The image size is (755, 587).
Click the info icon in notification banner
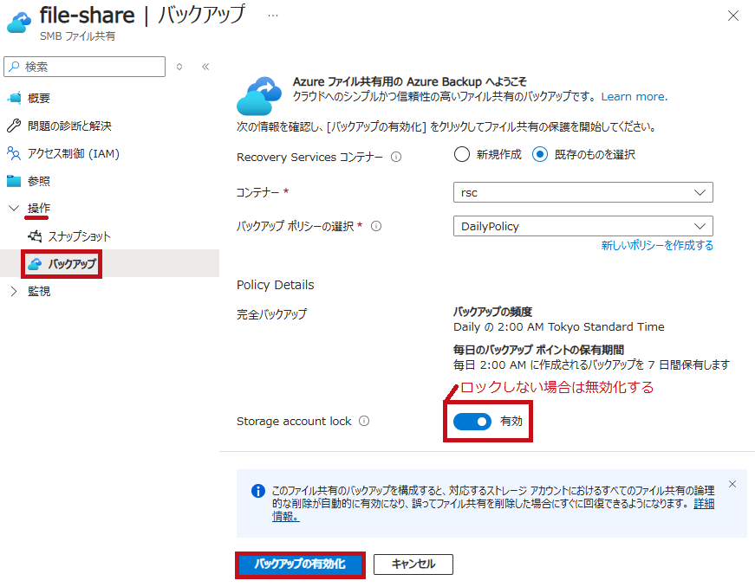tap(258, 491)
